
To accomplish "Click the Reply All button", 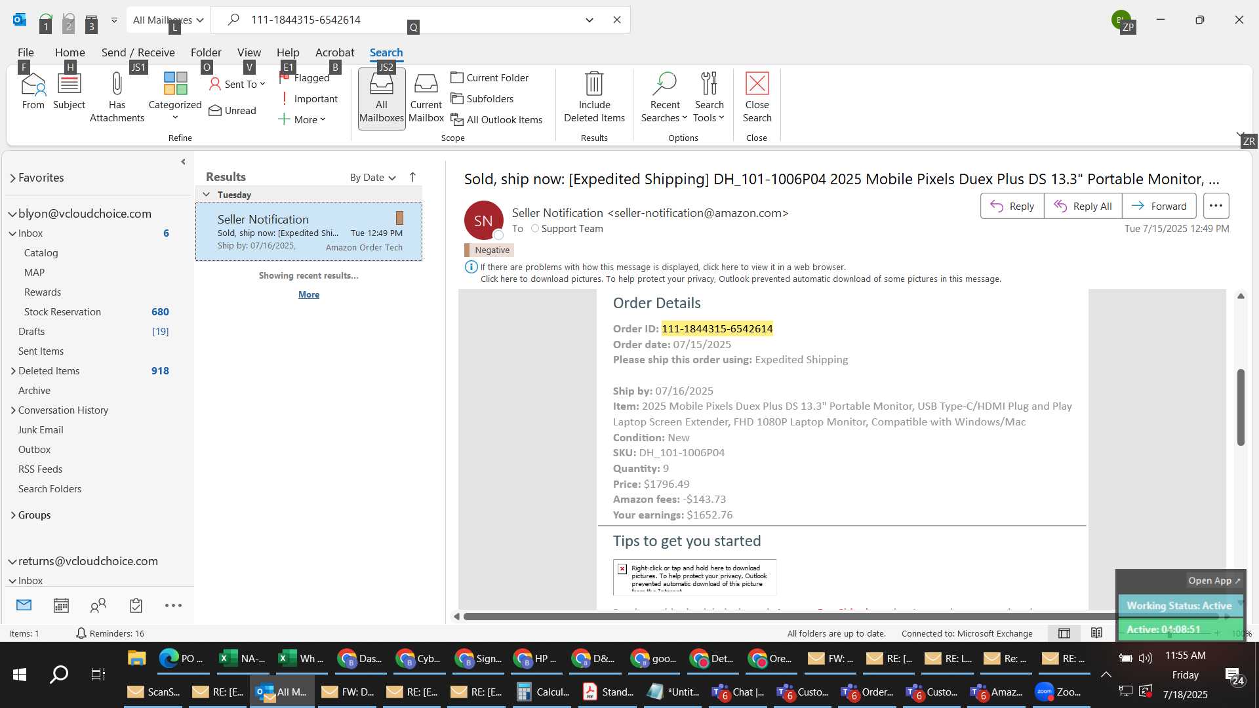I will coord(1083,206).
